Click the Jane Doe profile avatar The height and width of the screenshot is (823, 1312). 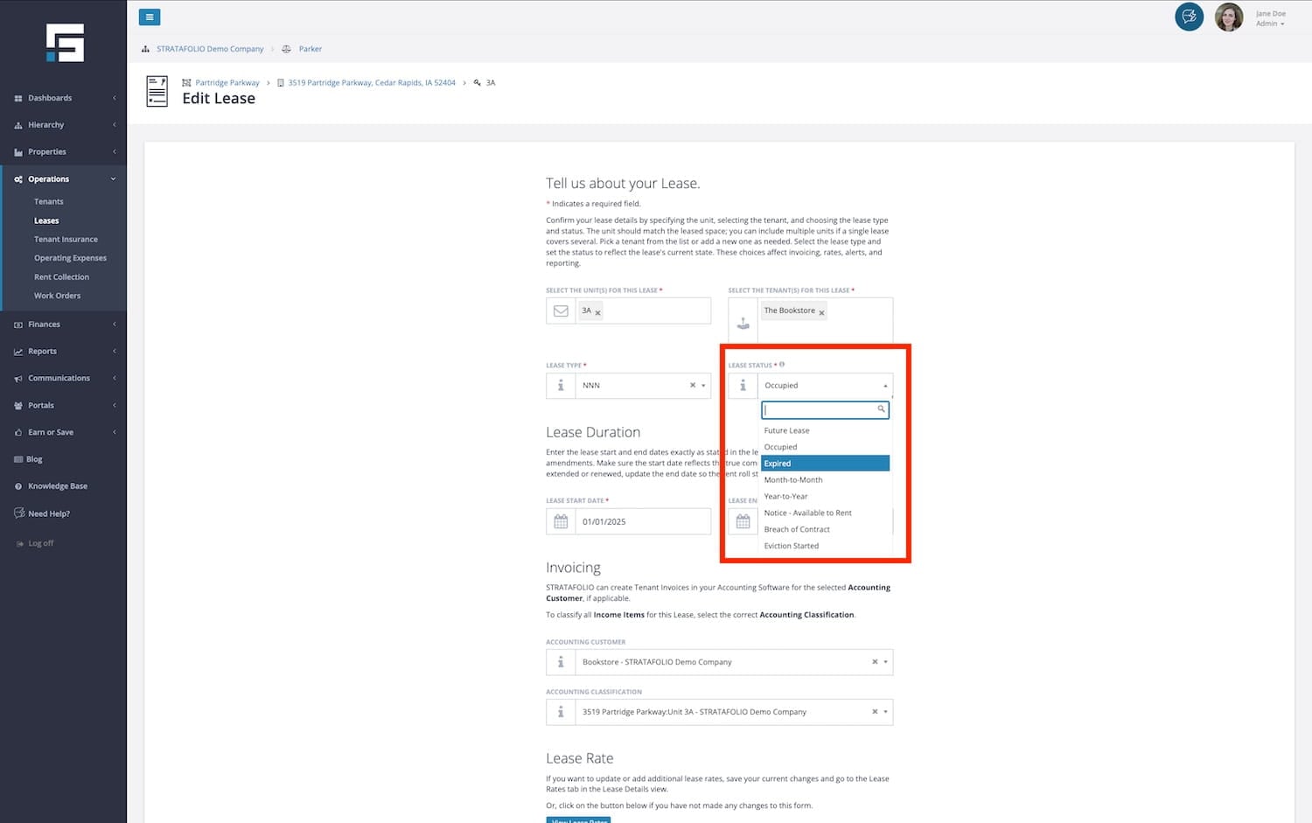(1228, 17)
